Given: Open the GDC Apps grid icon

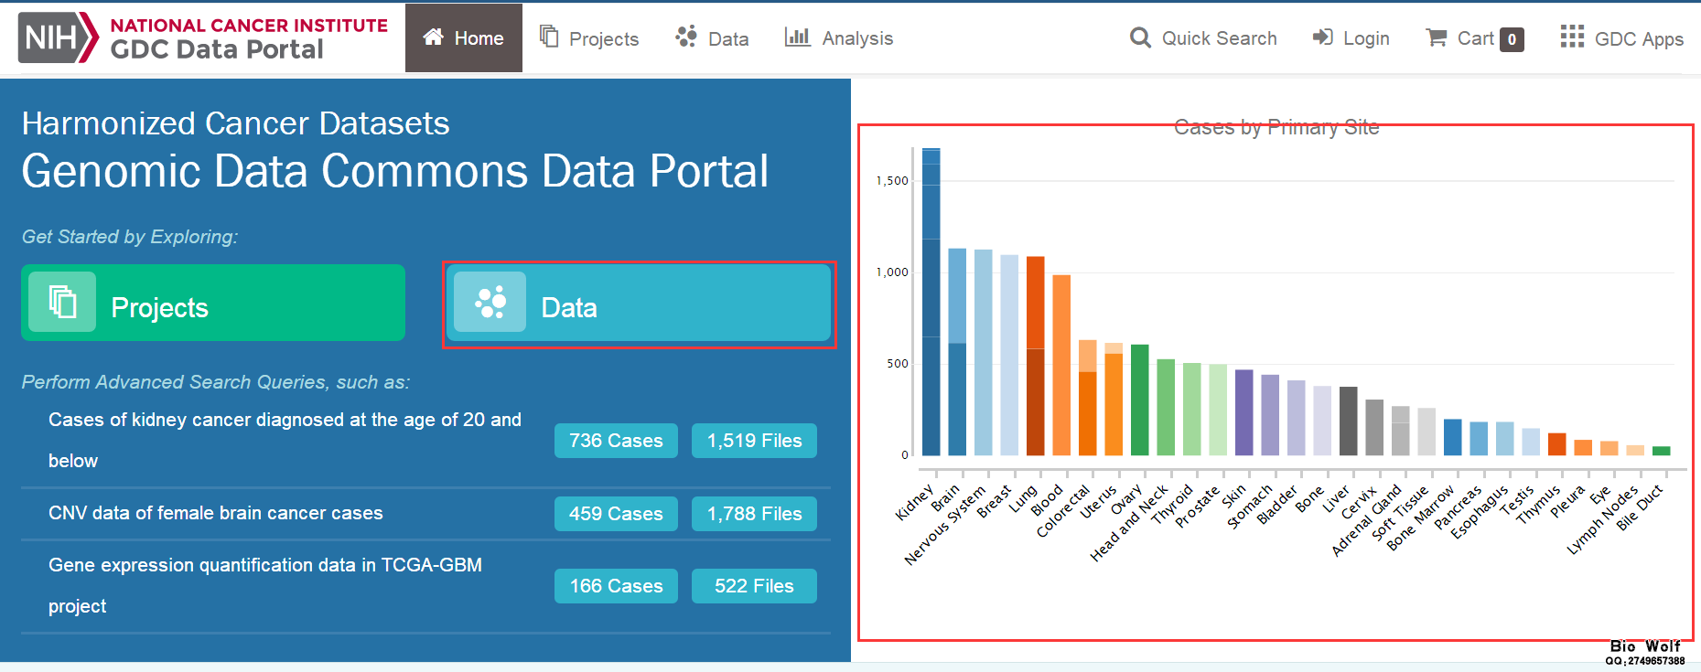Looking at the screenshot, I should click(x=1572, y=37).
